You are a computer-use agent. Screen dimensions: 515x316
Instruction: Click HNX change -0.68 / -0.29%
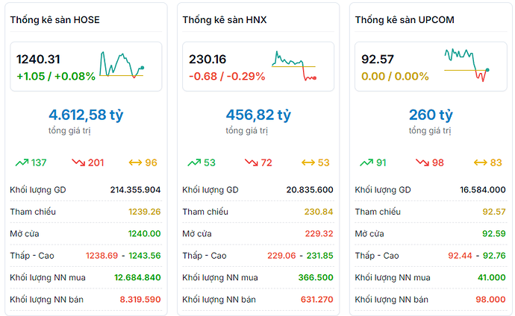[x=227, y=76]
